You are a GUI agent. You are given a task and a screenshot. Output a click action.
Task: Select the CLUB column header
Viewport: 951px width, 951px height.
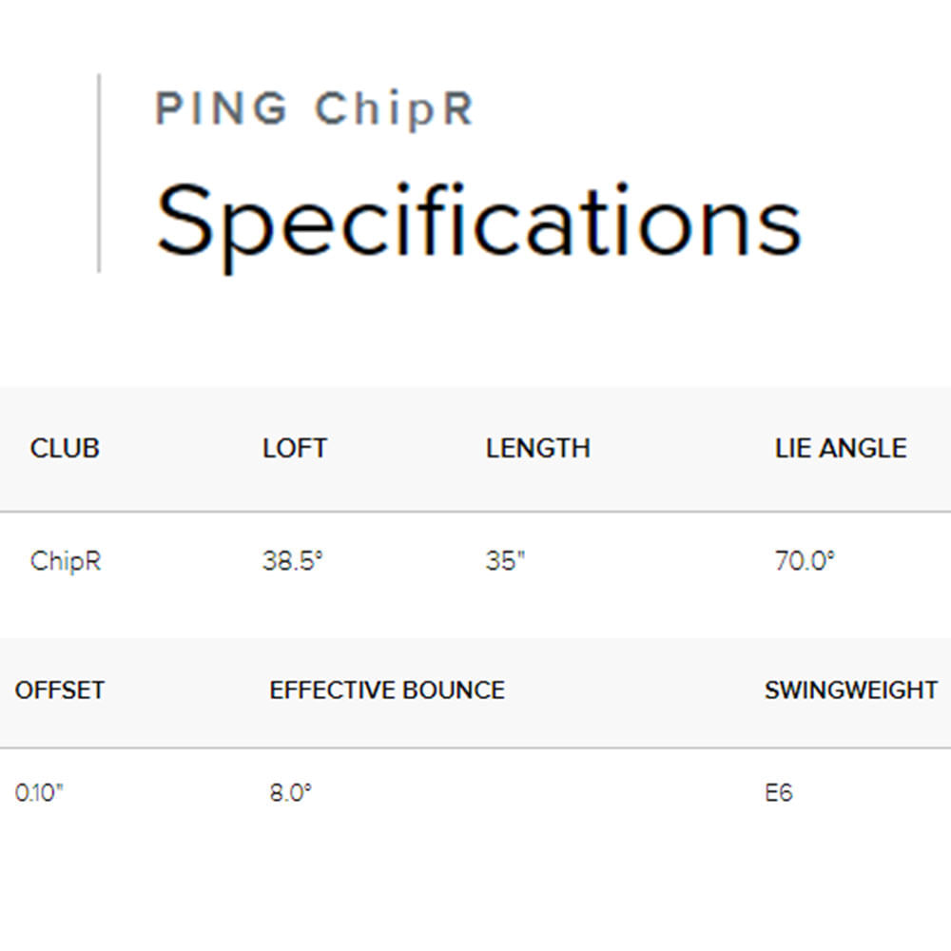[x=65, y=449]
